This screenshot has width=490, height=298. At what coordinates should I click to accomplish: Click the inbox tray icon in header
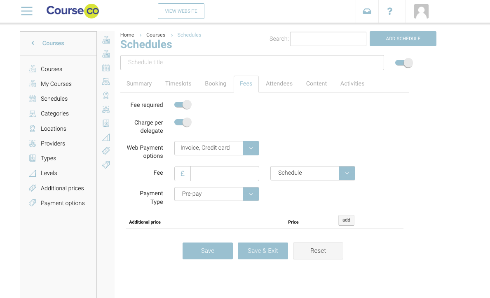coord(367,11)
